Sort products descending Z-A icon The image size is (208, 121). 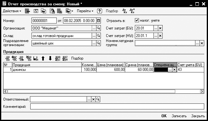(65, 58)
